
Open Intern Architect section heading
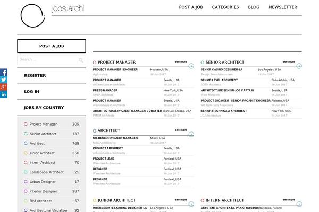[224, 200]
